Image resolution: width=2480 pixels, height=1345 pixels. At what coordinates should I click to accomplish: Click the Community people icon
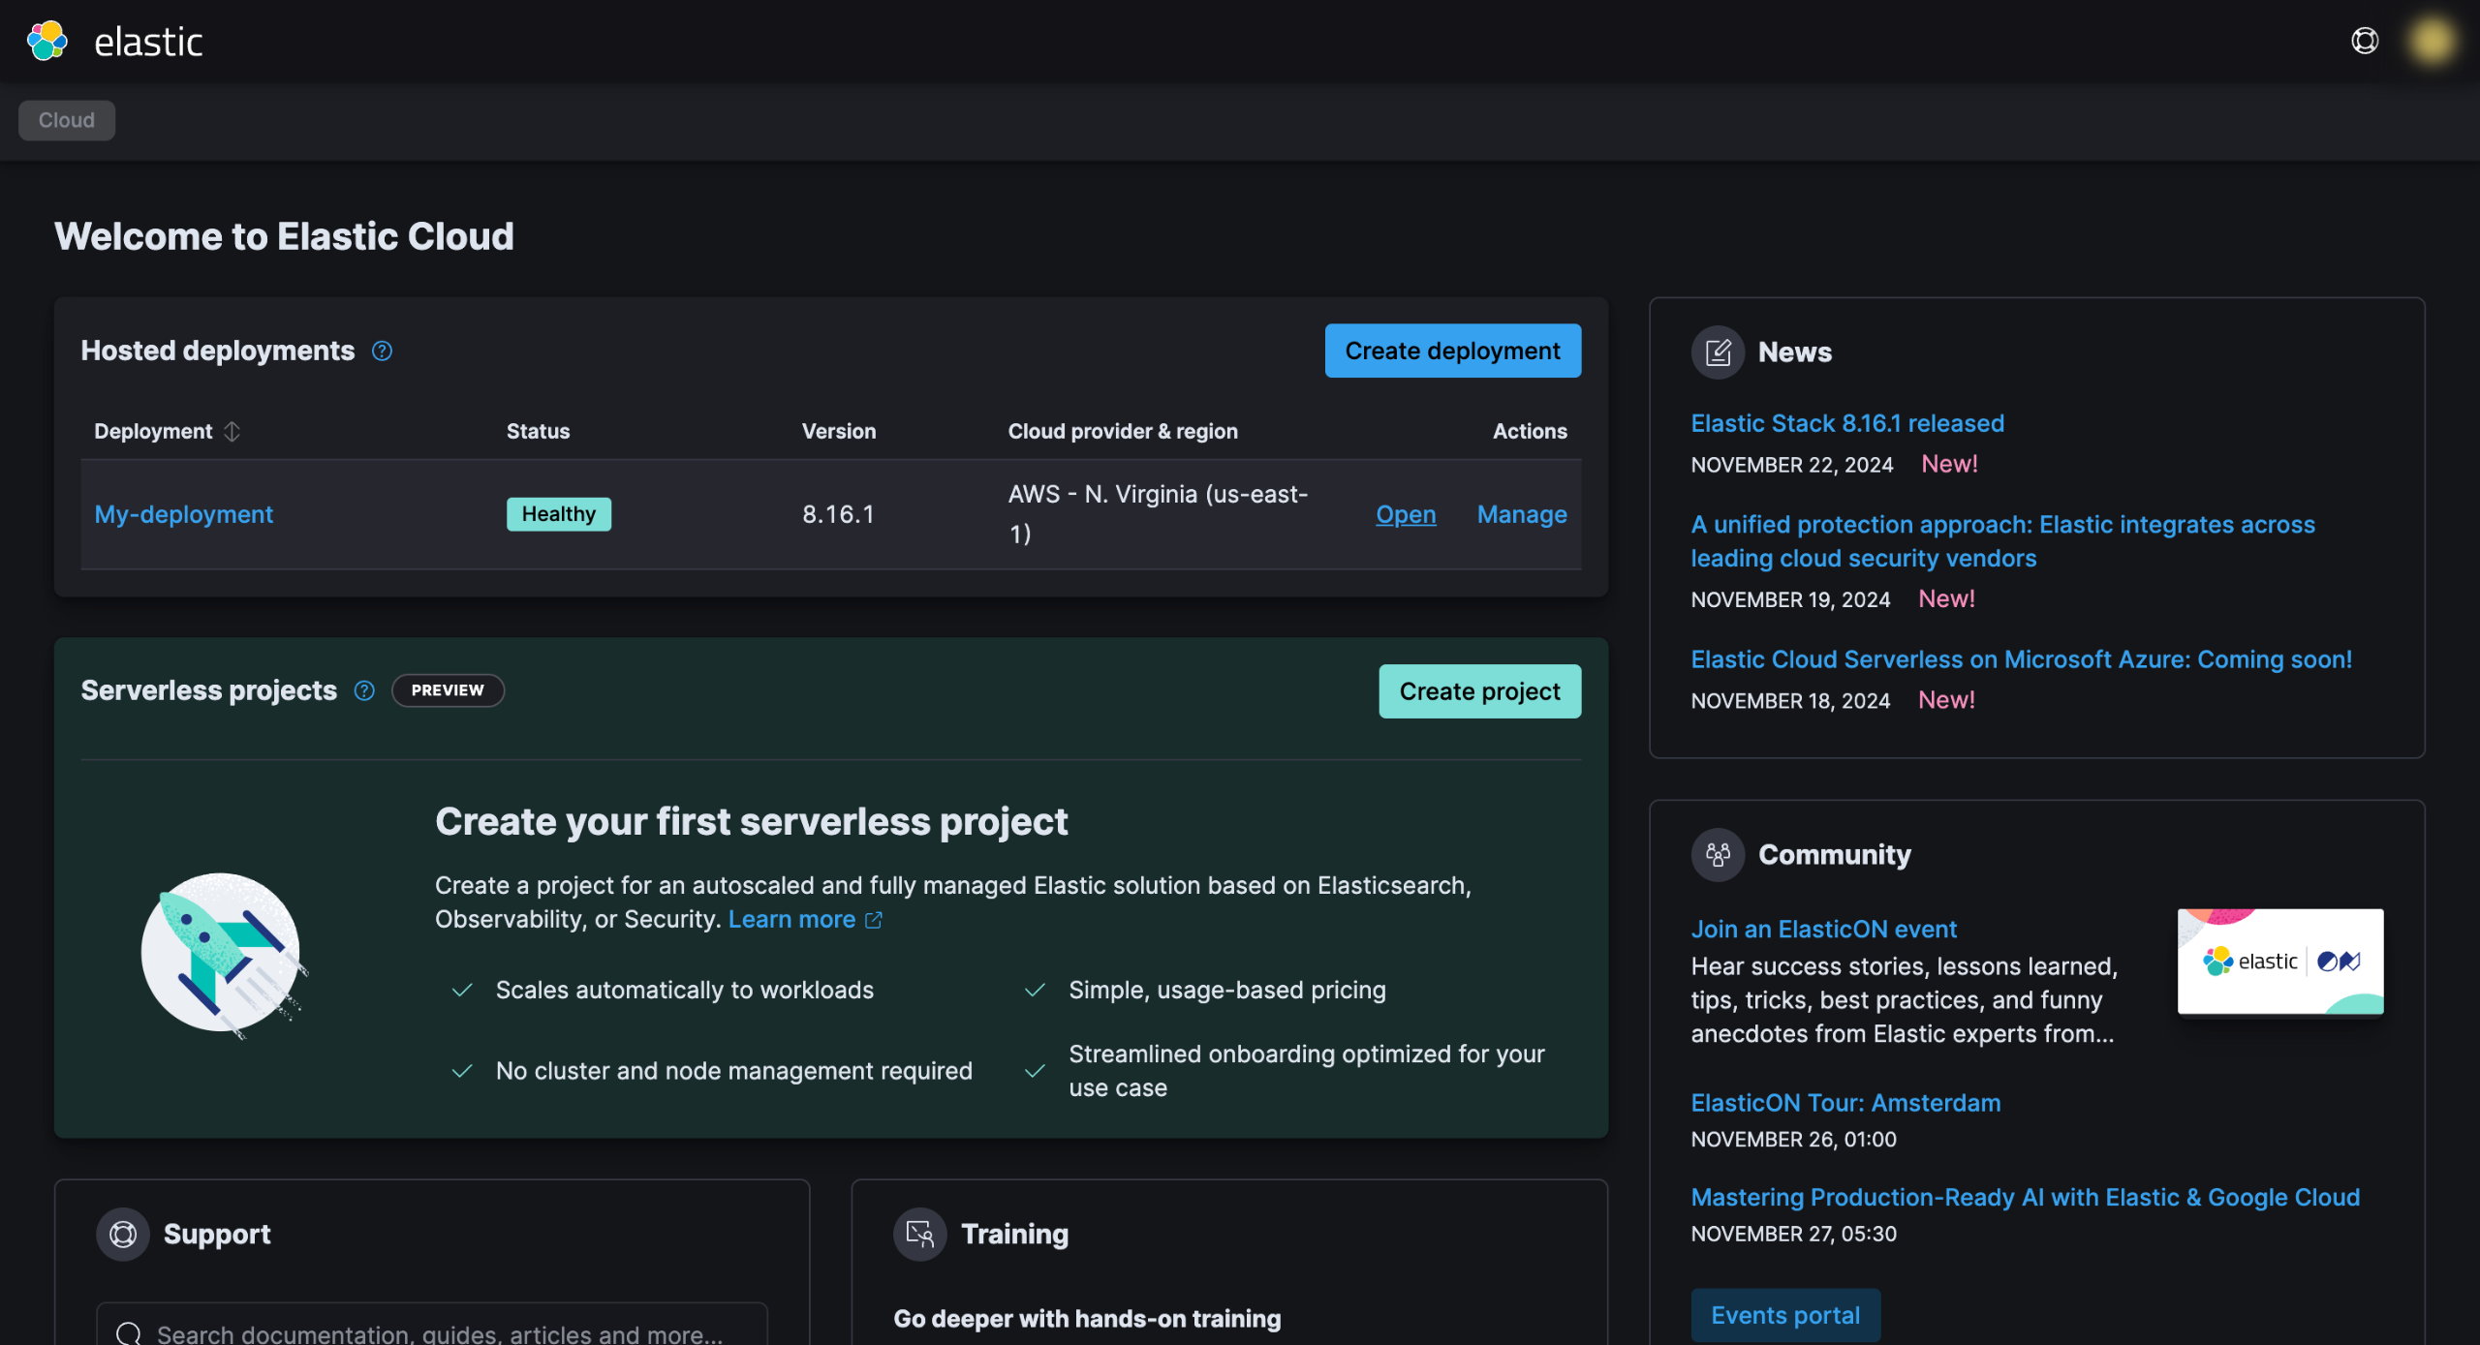click(1717, 854)
